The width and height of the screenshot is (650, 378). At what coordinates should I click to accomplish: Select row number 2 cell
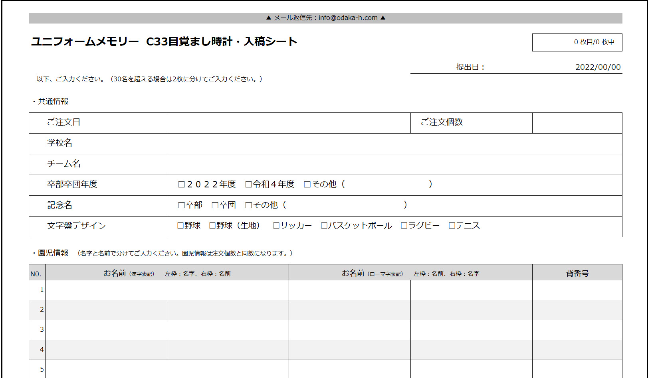[37, 310]
